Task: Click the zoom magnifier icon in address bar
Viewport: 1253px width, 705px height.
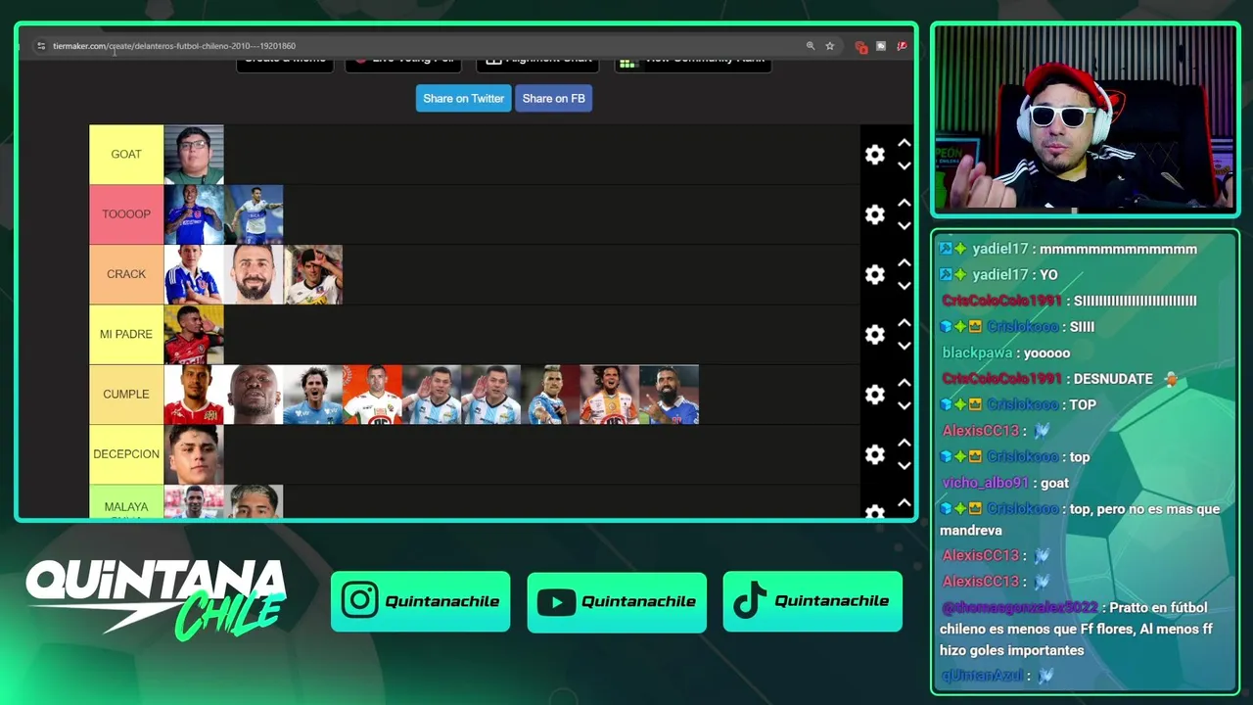Action: click(811, 46)
